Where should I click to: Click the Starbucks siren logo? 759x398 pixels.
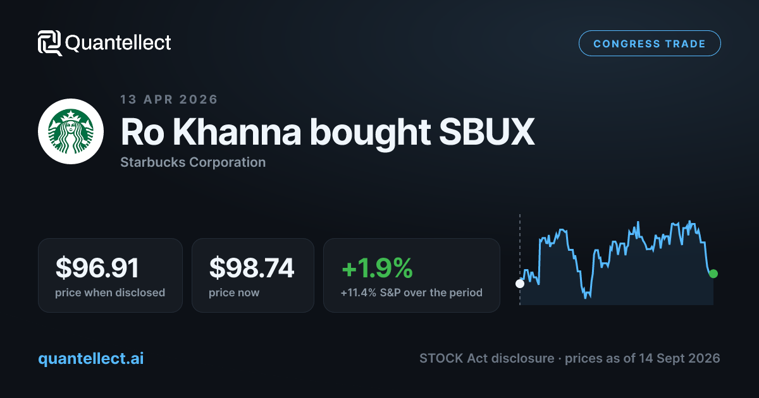(71, 132)
